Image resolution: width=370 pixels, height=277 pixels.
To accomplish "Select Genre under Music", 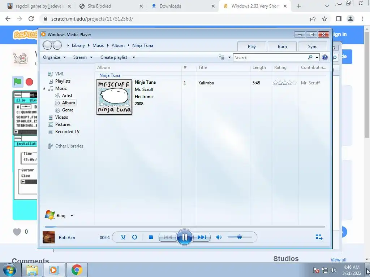I will click(68, 110).
